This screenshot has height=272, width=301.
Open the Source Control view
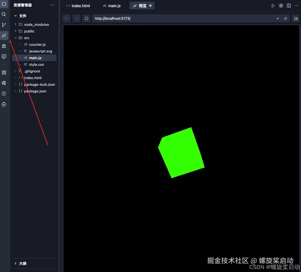(x=4, y=25)
